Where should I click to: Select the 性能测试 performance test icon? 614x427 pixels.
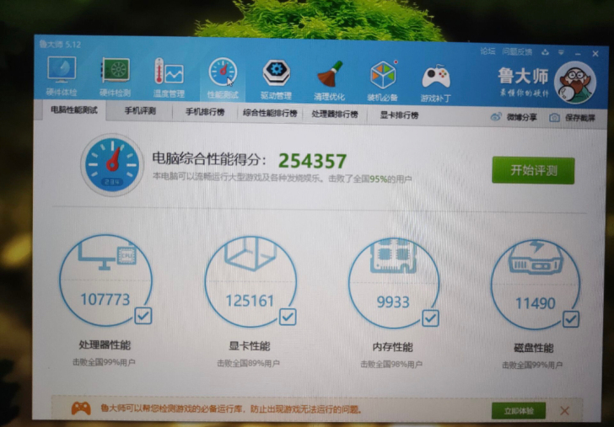coord(223,78)
